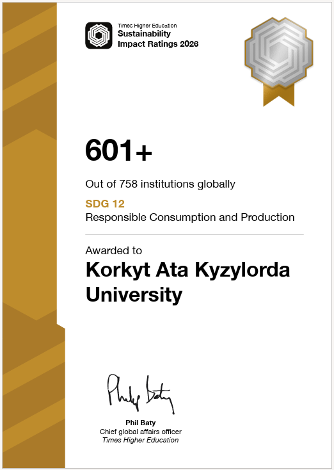Click the gold ribbon beneath the badge
Viewport: 334px width, 470px height.
(278, 95)
